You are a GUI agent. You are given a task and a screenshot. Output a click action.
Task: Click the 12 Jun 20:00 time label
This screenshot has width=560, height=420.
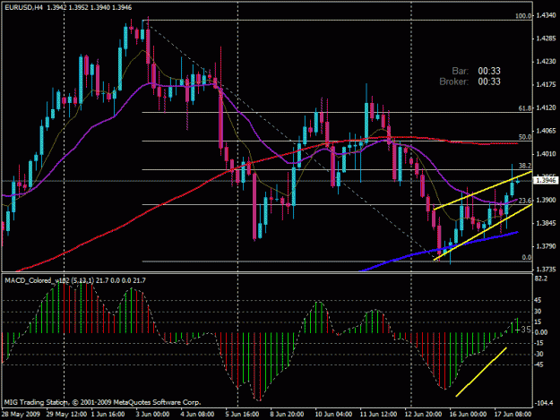coord(423,415)
